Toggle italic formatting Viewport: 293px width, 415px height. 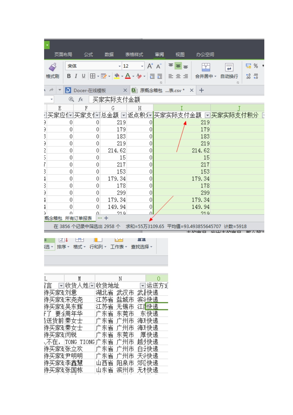coord(76,76)
